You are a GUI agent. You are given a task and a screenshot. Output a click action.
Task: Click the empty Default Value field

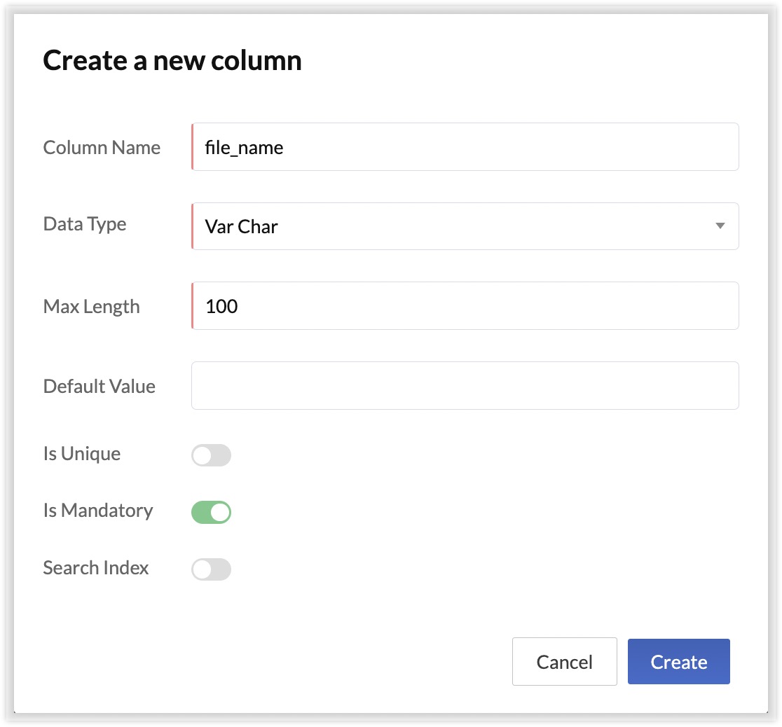click(x=465, y=386)
